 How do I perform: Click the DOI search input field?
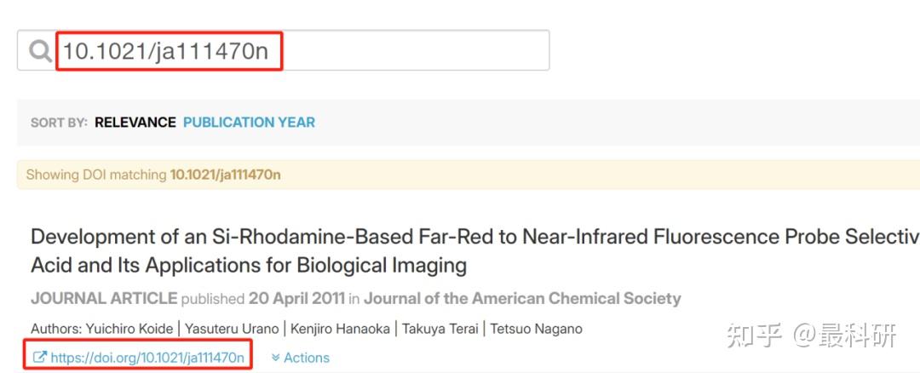coord(341,51)
